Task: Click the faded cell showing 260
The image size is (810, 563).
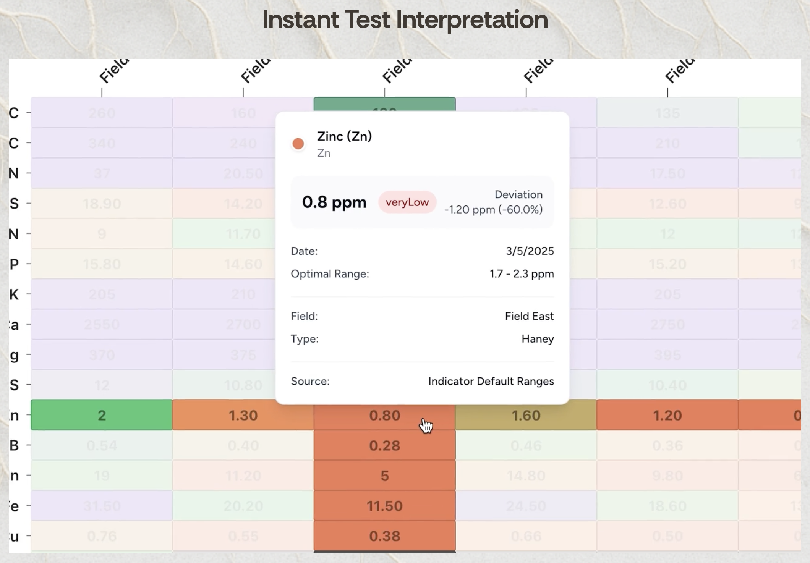Action: (102, 113)
